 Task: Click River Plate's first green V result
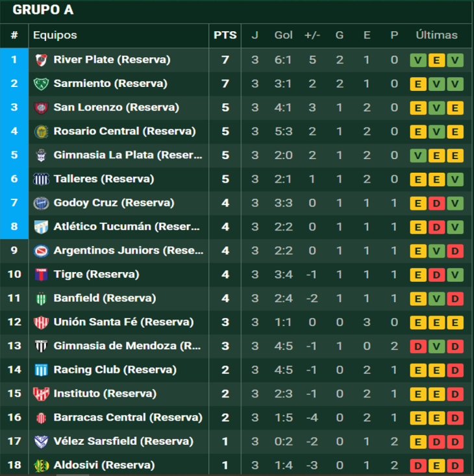(x=418, y=60)
